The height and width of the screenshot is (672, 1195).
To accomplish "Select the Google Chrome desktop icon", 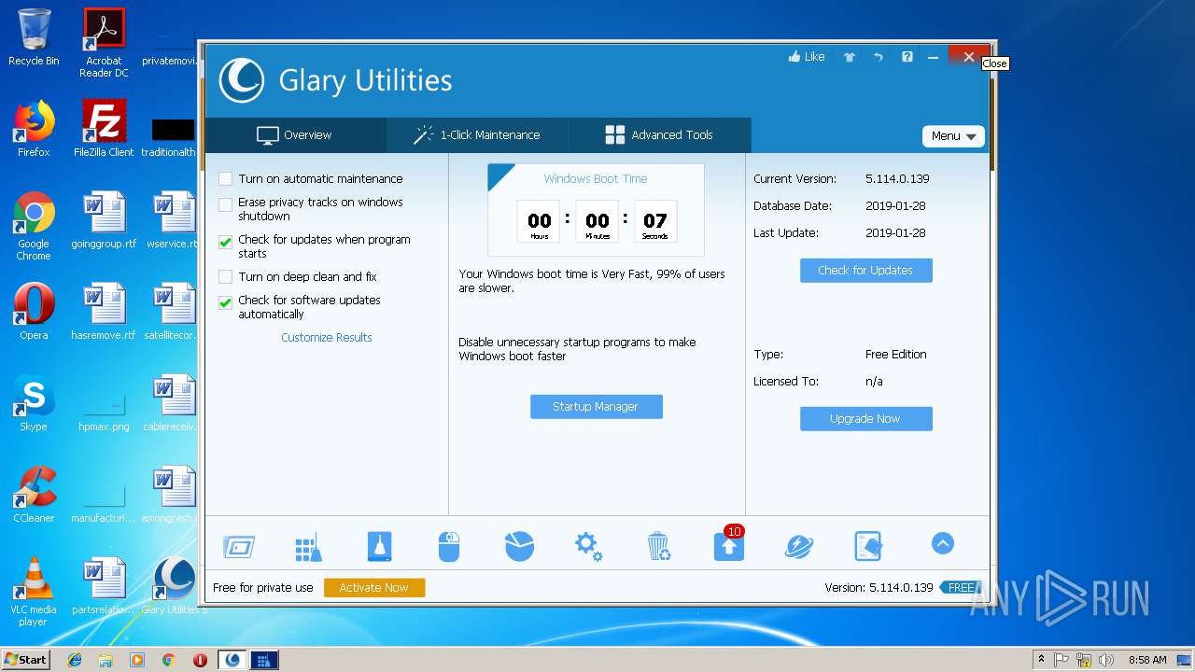I will click(34, 225).
